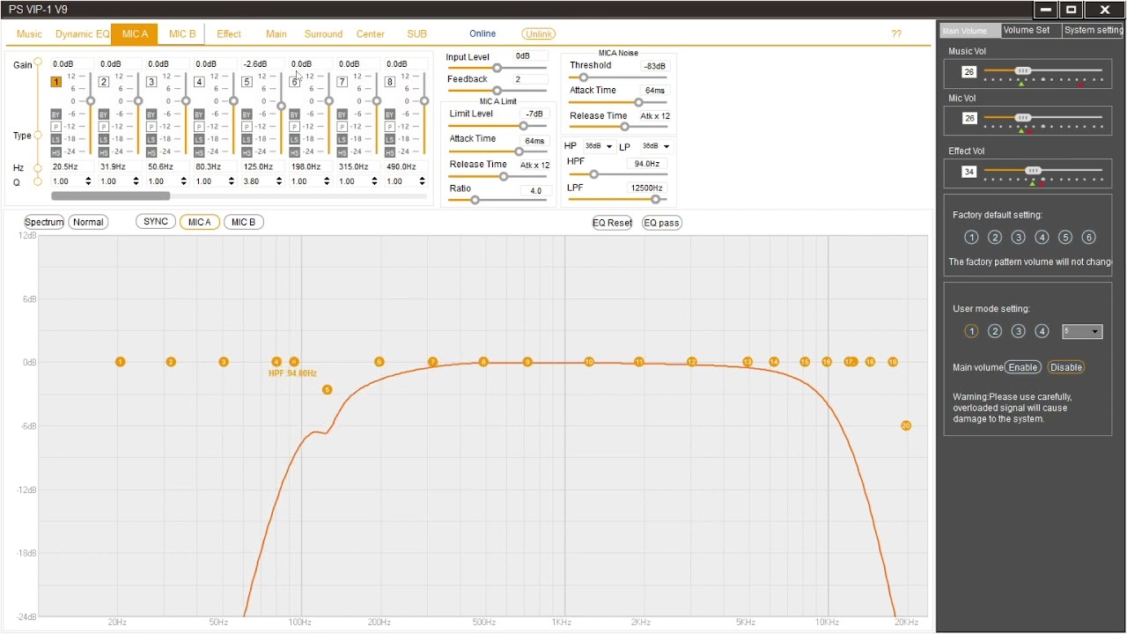Open the ?? help icon
The image size is (1127, 634).
pyautogui.click(x=896, y=34)
